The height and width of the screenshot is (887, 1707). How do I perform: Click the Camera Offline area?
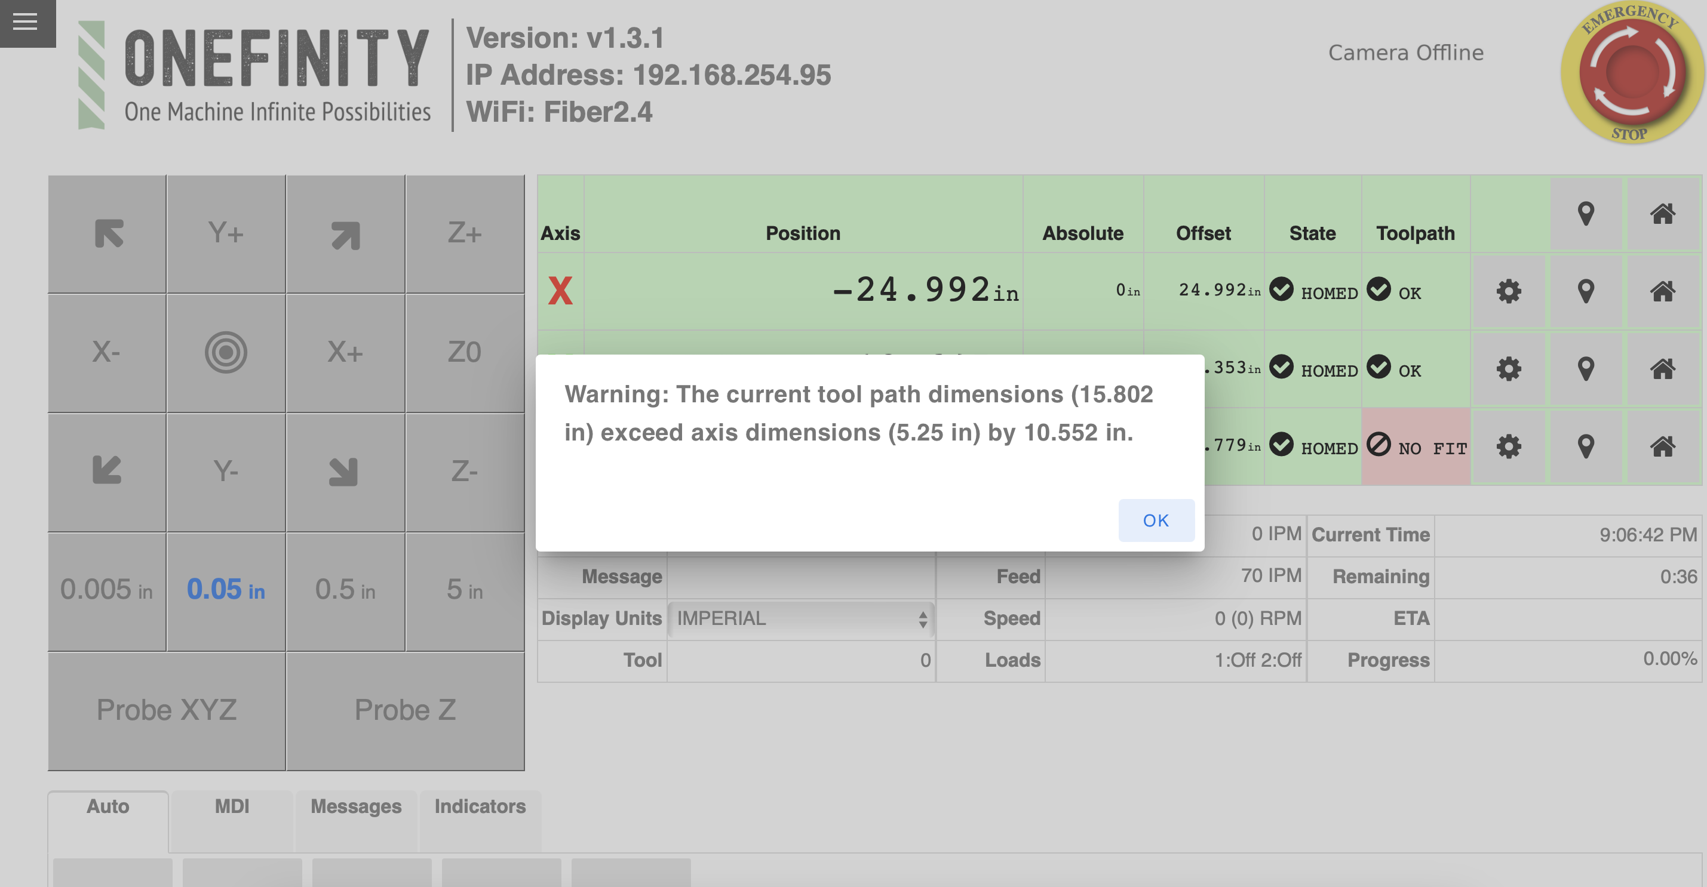pos(1405,53)
